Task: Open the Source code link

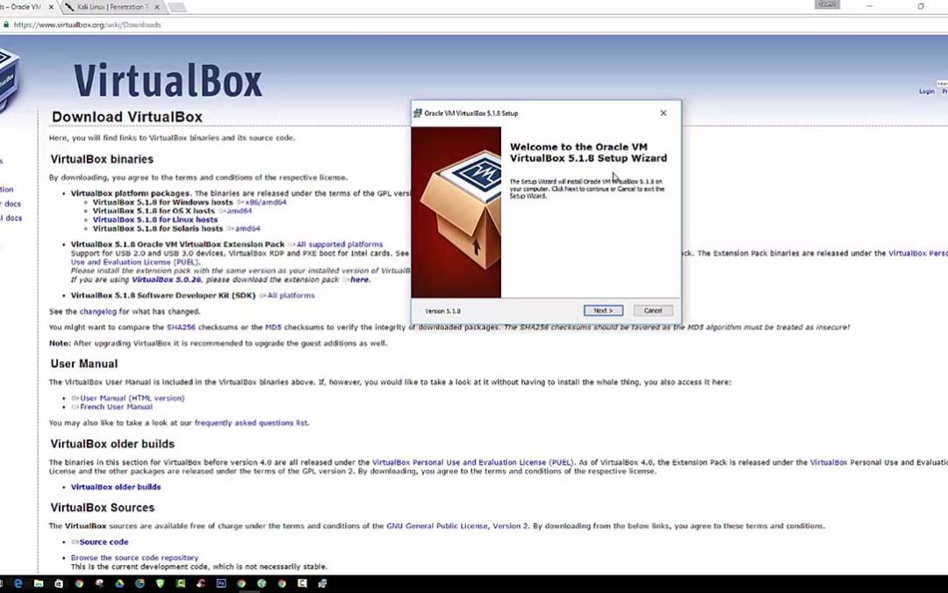Action: point(104,542)
